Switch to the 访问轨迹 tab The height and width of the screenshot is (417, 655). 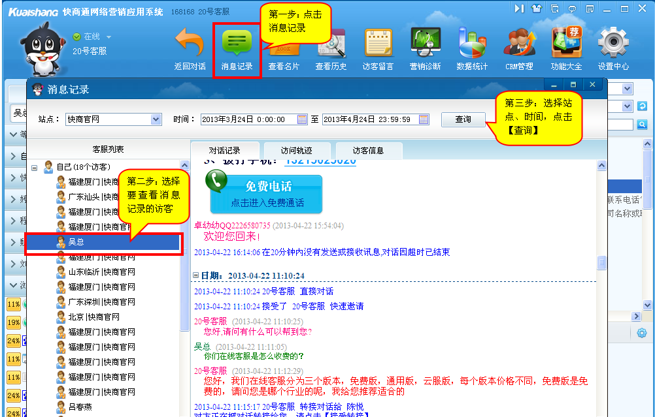pyautogui.click(x=296, y=151)
